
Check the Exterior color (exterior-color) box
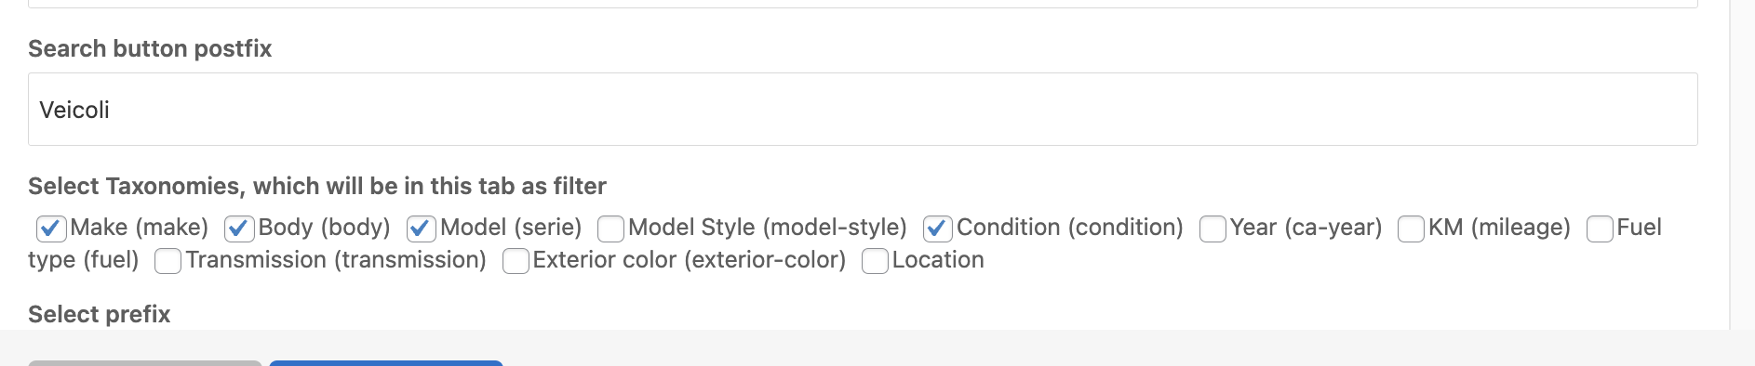tap(516, 261)
